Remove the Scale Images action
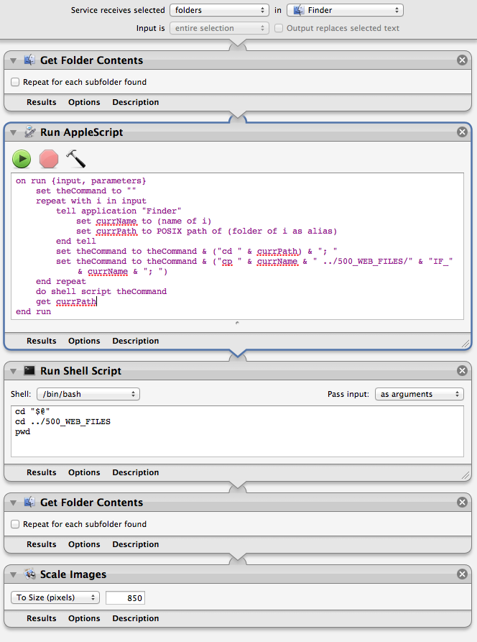The width and height of the screenshot is (477, 642). tap(462, 574)
